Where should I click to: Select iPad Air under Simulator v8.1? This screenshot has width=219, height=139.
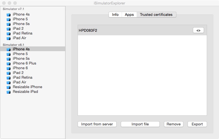[x=33, y=82]
